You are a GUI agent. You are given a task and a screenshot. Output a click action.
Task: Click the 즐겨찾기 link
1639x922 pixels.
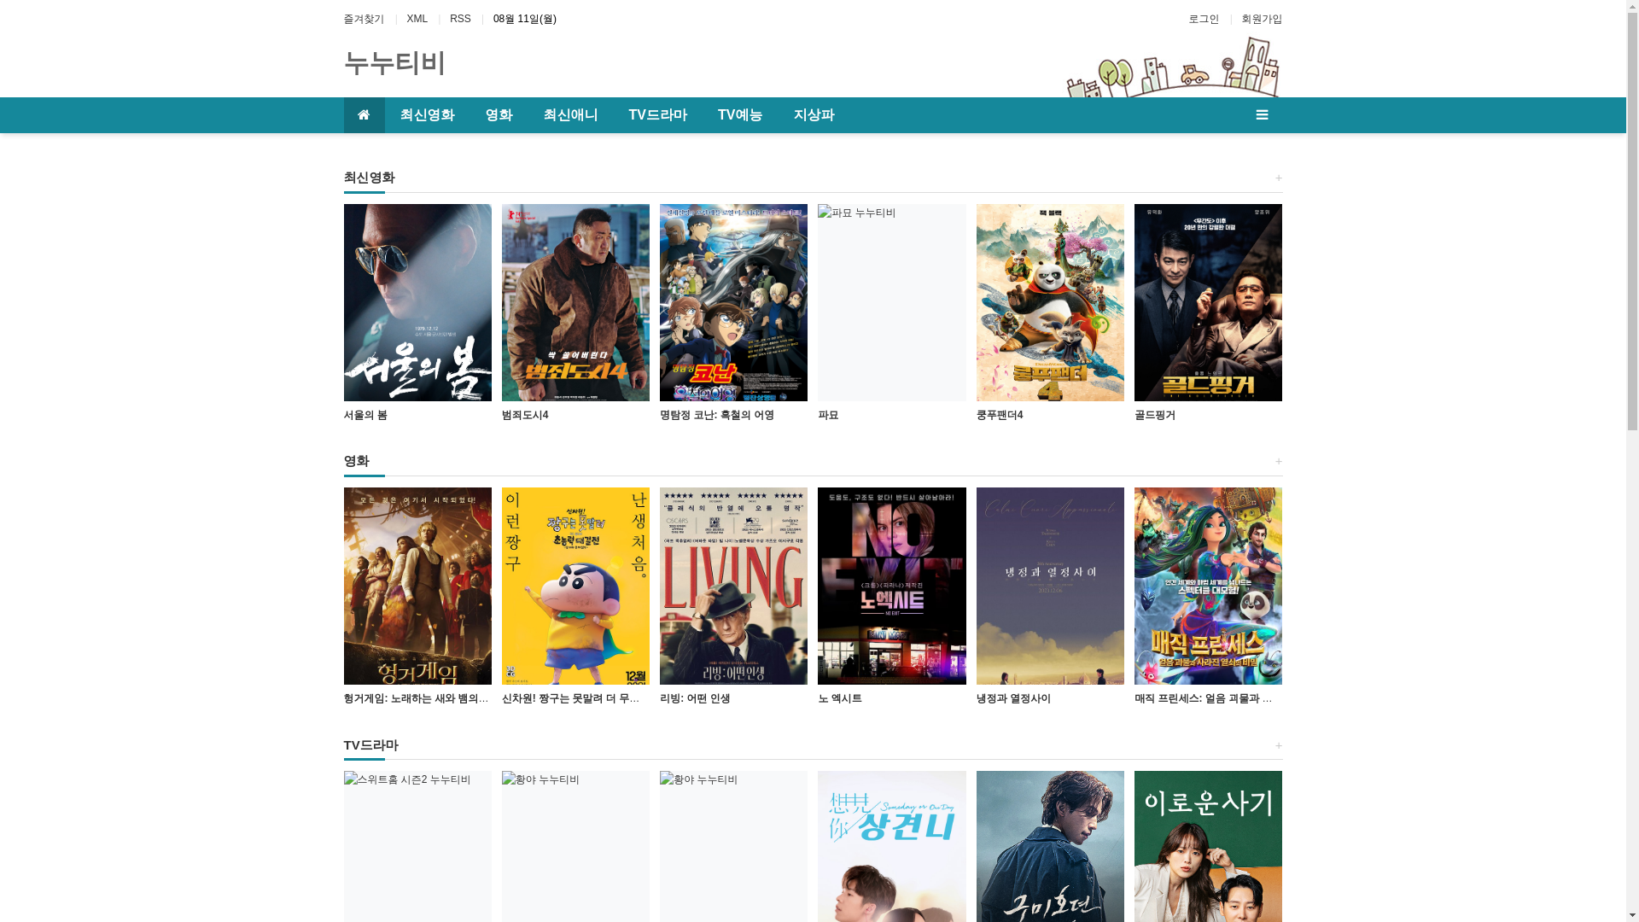364,19
